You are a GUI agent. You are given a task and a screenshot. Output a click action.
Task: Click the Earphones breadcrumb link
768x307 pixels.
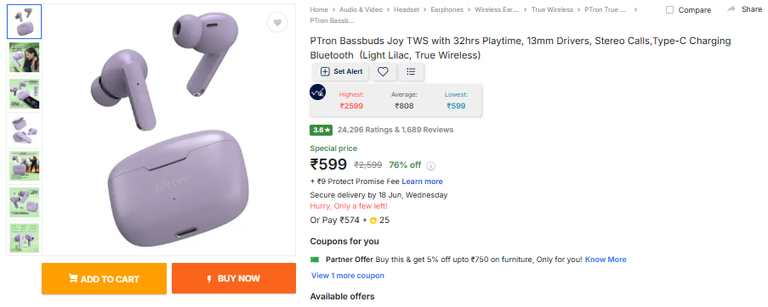(x=447, y=10)
